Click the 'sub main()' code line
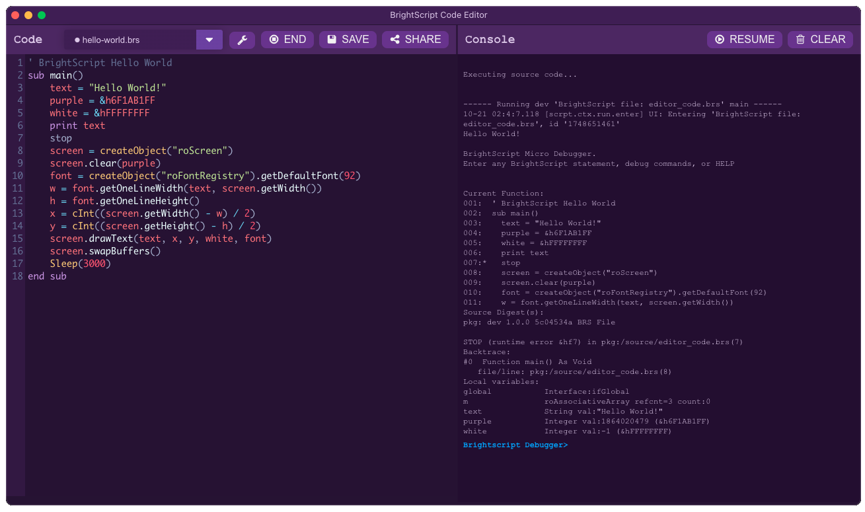This screenshot has width=865, height=512. click(56, 75)
